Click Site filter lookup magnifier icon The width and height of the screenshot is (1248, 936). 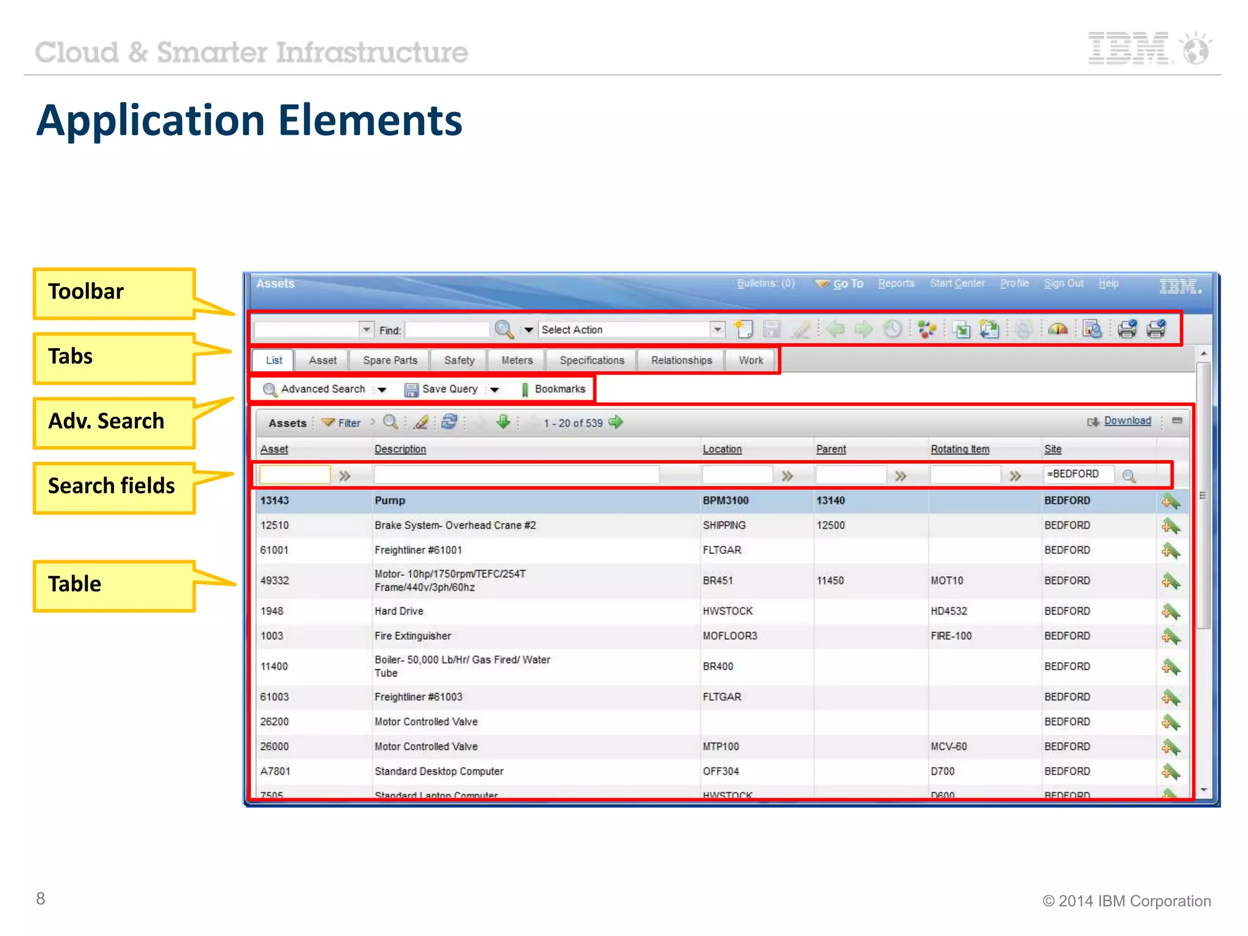point(1129,476)
